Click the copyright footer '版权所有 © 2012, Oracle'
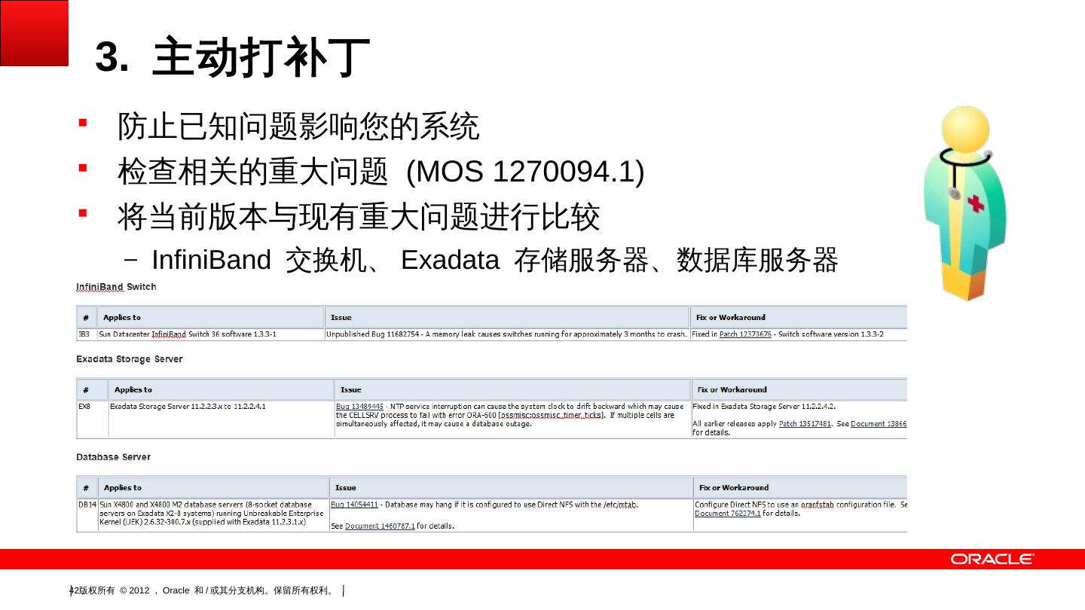The height and width of the screenshot is (610, 1085). click(206, 590)
